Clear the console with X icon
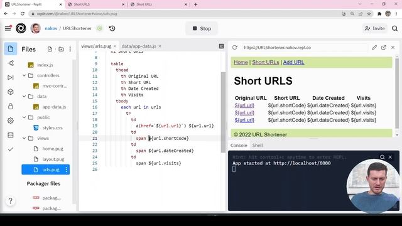The width and height of the screenshot is (402, 226). pos(390,157)
